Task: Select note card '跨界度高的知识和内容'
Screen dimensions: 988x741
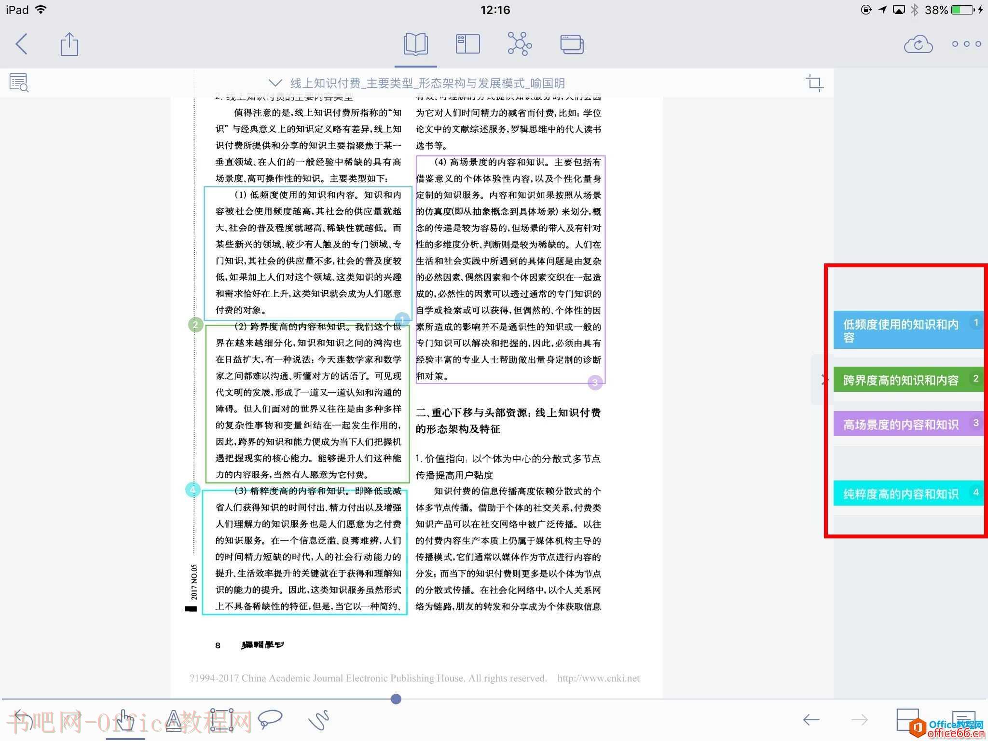Action: tap(908, 379)
